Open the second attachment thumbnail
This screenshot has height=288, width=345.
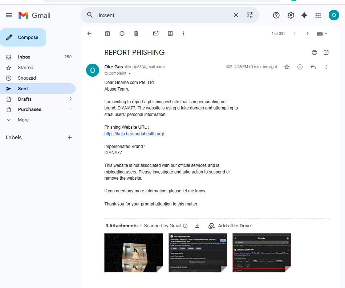coord(198,253)
